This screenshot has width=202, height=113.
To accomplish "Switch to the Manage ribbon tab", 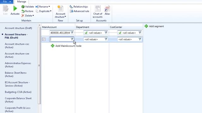I will [x=21, y=2].
